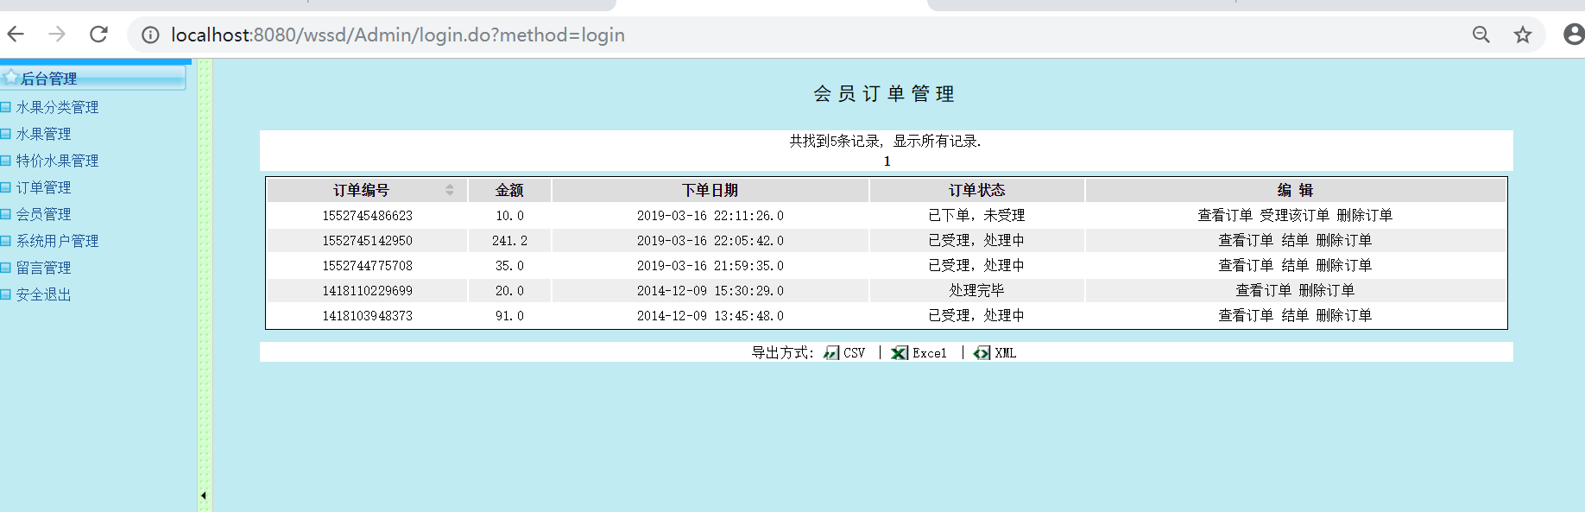Image resolution: width=1585 pixels, height=512 pixels.
Task: Select date cell 2019-03-16 21:59:35.0
Action: [710, 265]
